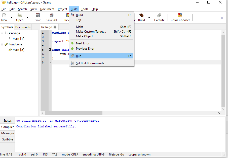The width and height of the screenshot is (228, 158).
Task: Jump to Next Error menu entry
Action: point(101,43)
